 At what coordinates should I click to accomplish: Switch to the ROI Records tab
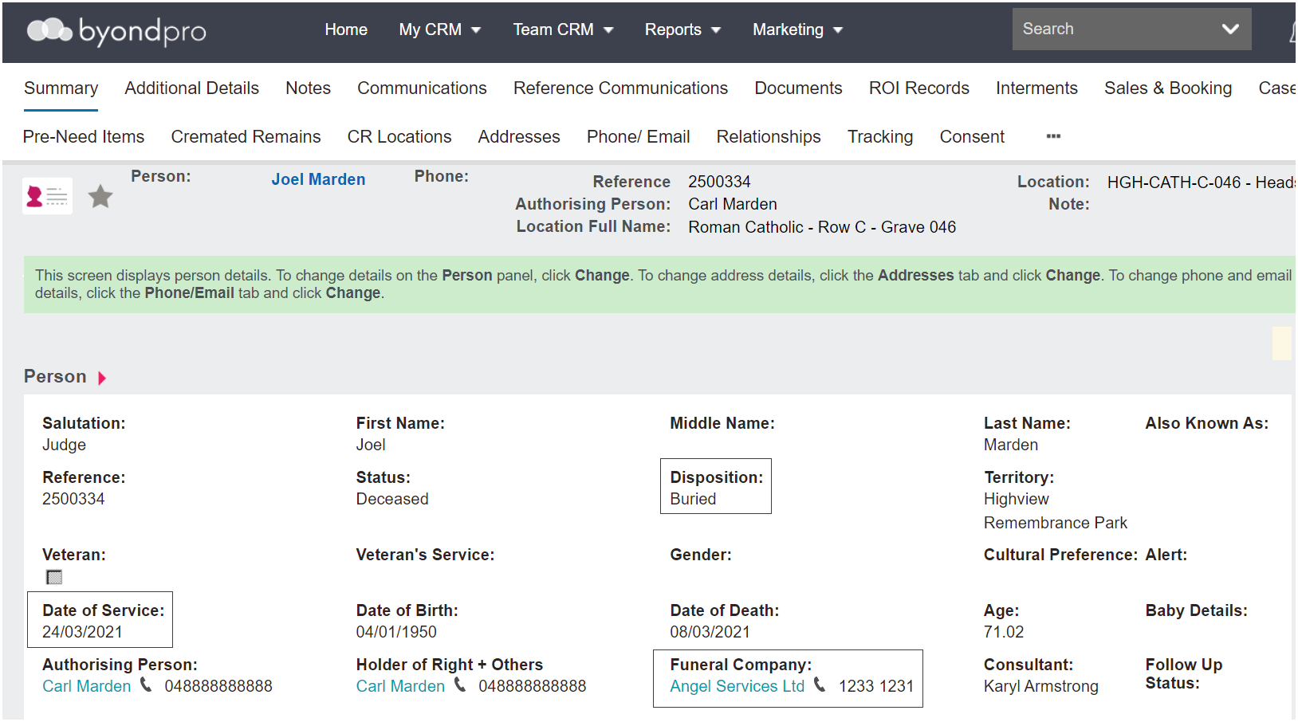coord(919,88)
